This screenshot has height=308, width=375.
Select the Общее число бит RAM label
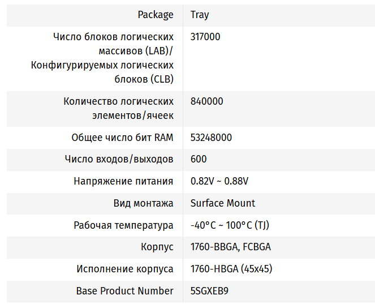coord(122,138)
